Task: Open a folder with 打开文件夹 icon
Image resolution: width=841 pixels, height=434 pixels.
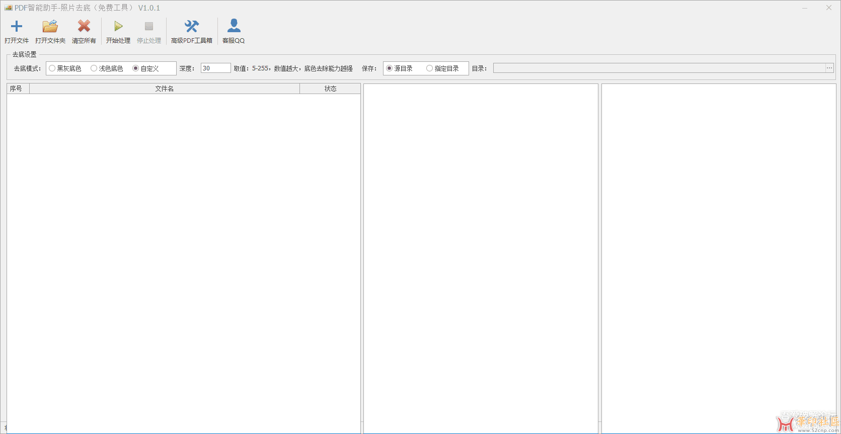Action: (x=50, y=27)
